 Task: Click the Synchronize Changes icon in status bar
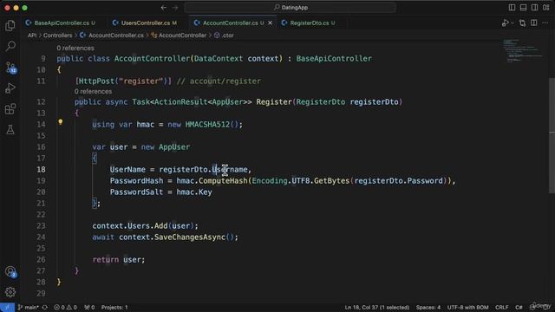coord(45,308)
